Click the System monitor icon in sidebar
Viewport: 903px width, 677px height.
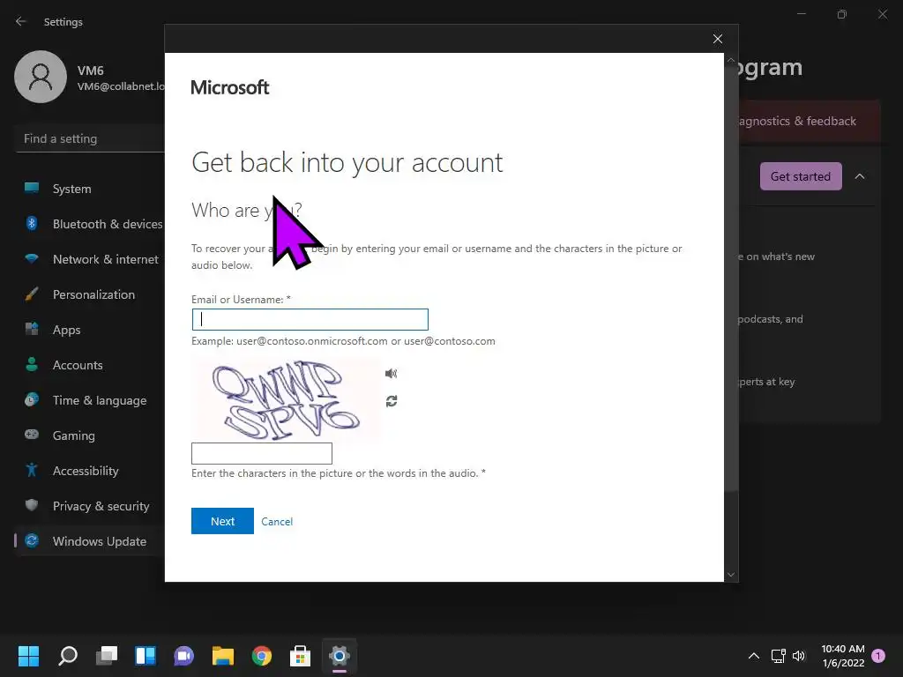pos(32,188)
